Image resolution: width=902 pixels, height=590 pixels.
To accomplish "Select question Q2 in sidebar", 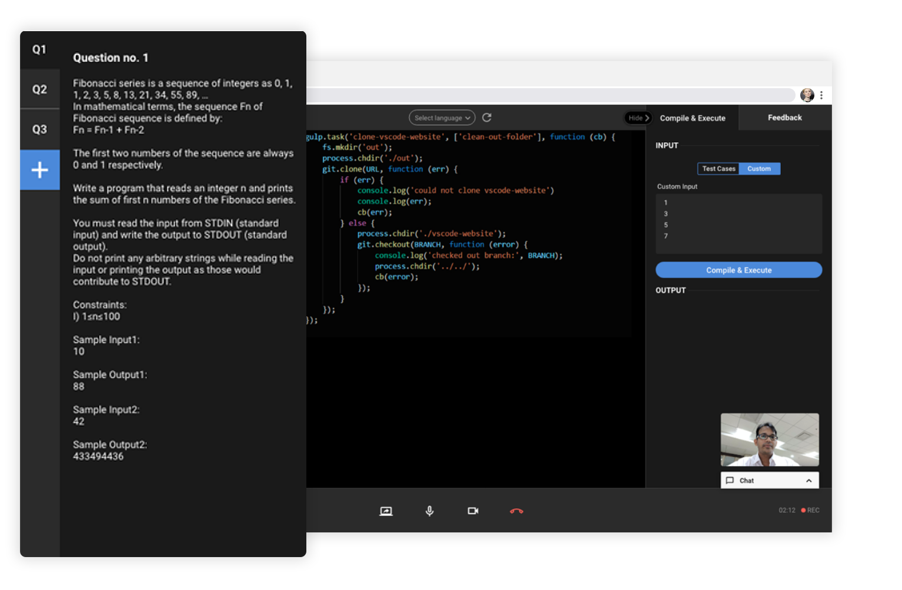I will [x=40, y=89].
